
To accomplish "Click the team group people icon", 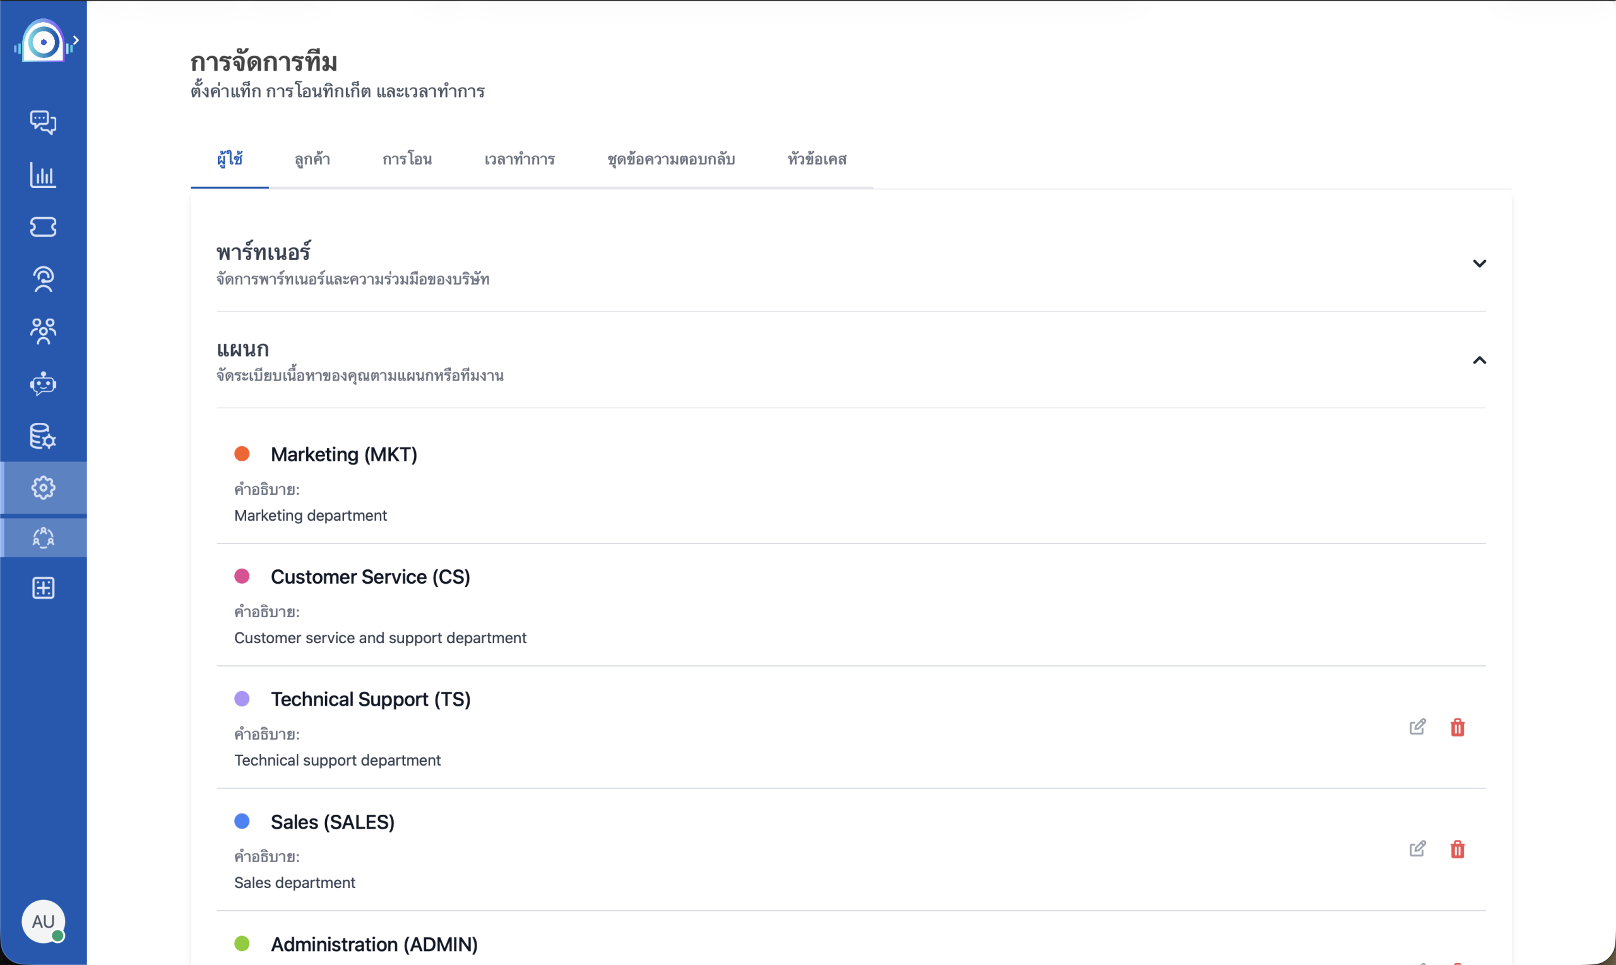I will tap(43, 331).
